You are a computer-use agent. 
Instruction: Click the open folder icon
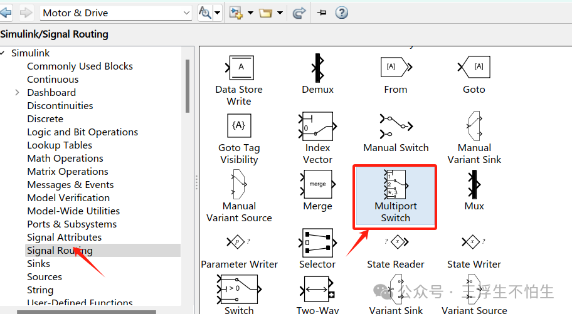[265, 13]
